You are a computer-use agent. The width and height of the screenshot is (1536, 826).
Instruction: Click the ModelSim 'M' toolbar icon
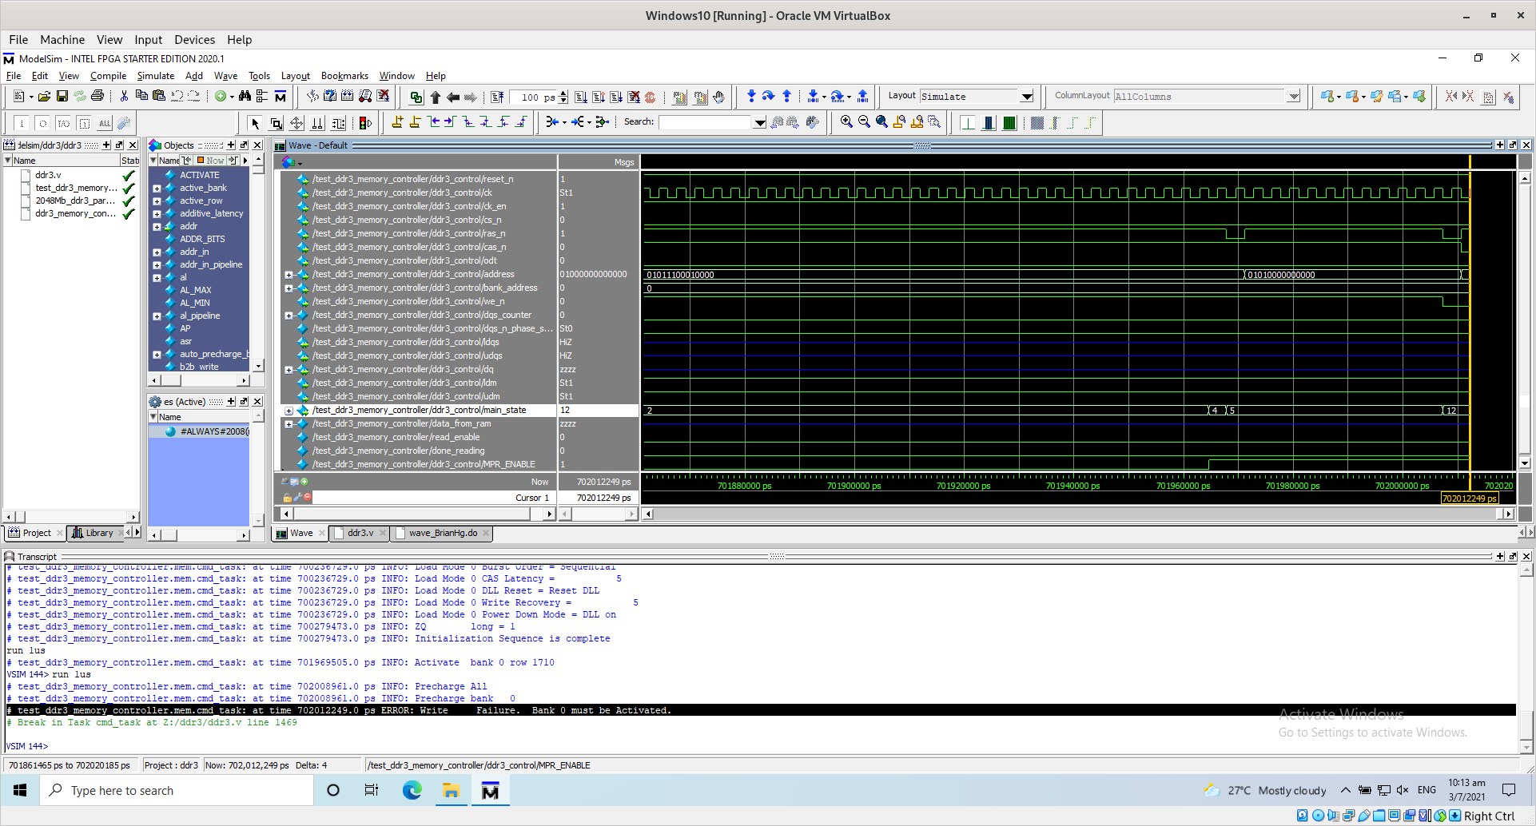pyautogui.click(x=280, y=97)
